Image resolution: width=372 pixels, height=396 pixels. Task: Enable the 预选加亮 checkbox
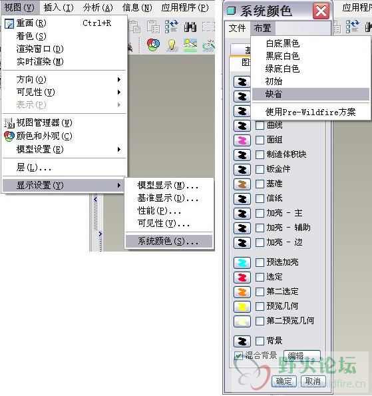[x=260, y=262]
